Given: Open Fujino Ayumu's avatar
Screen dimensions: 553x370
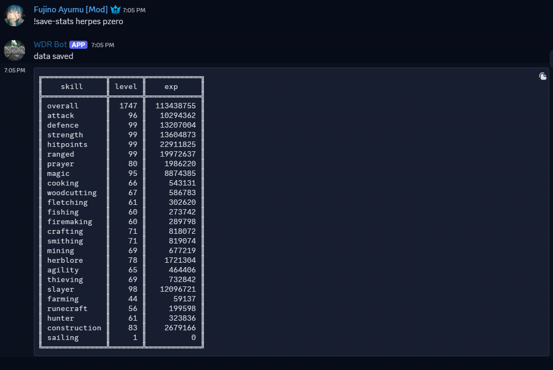Looking at the screenshot, I should [x=14, y=16].
